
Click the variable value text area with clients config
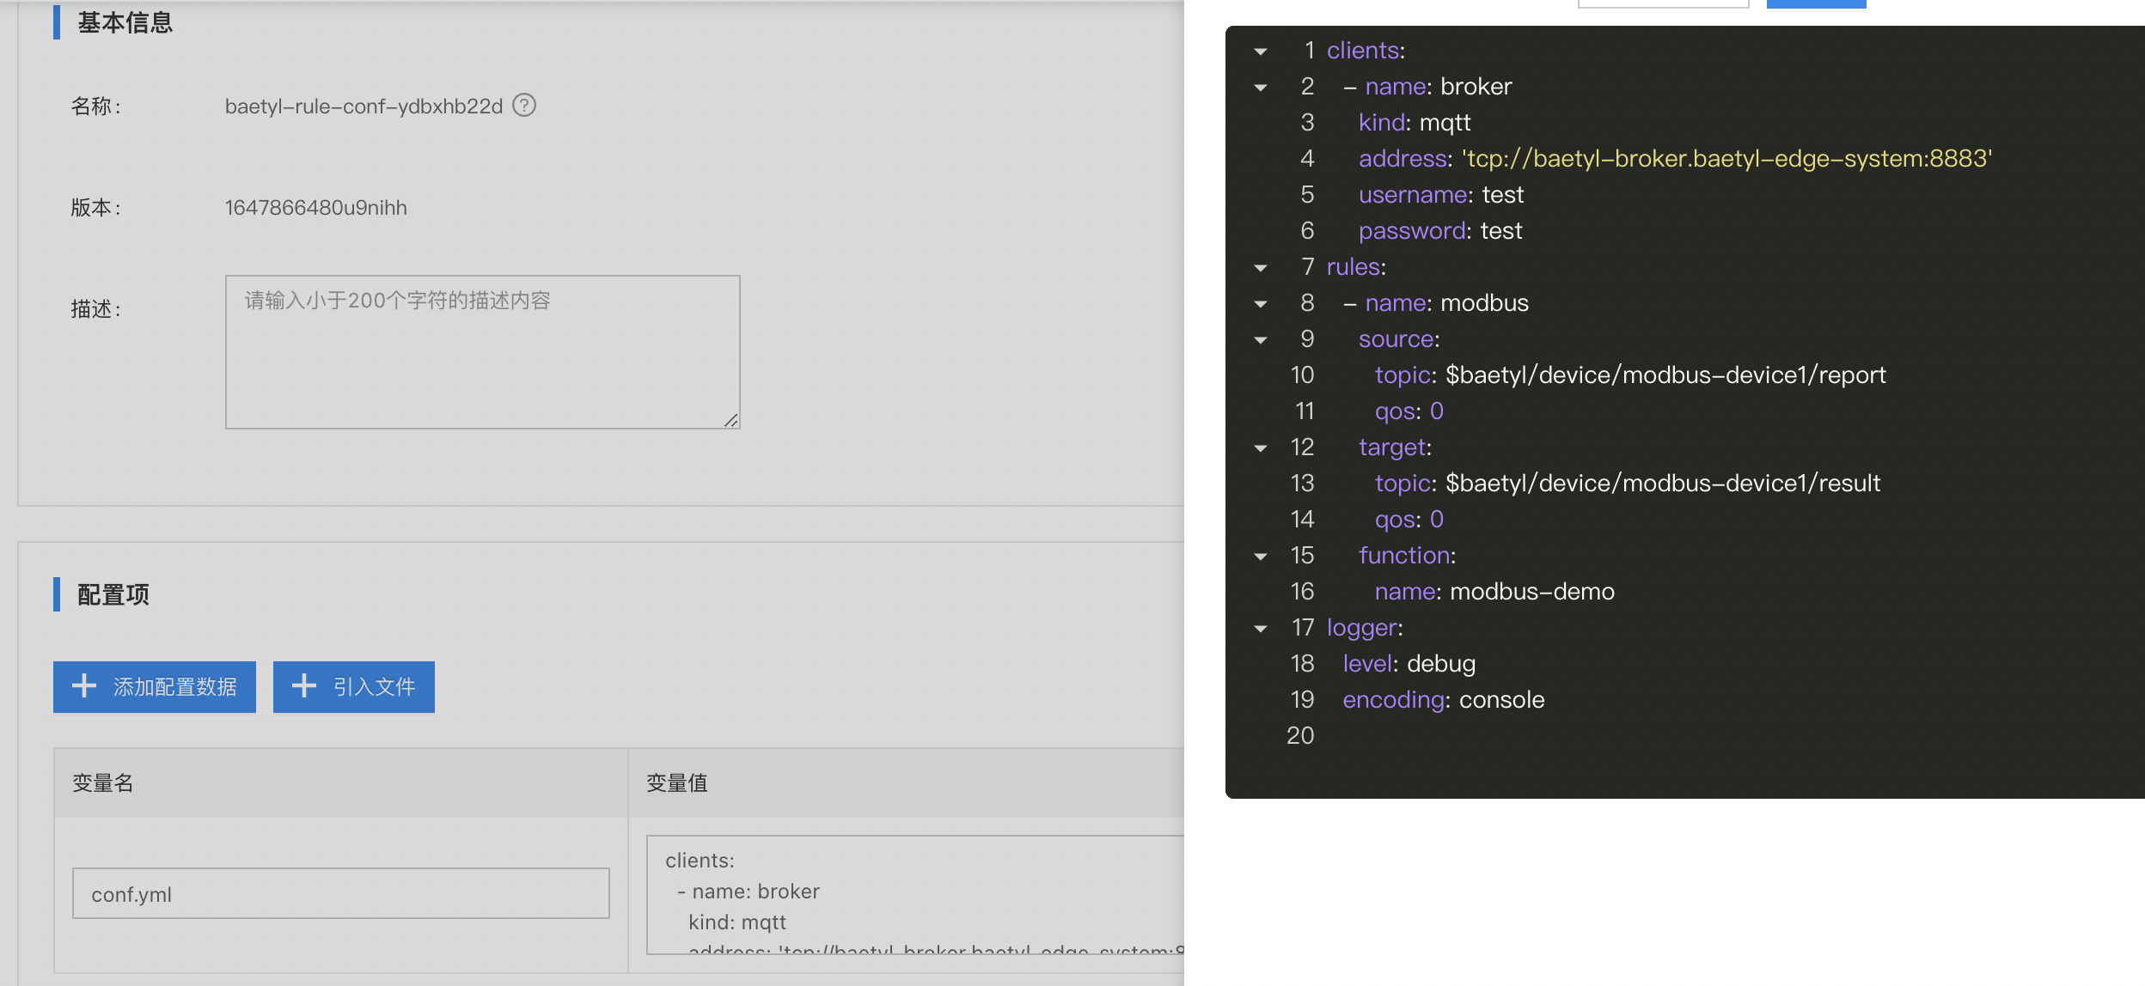[915, 895]
